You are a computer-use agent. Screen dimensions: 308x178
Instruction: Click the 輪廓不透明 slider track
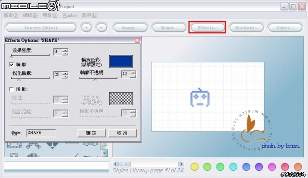(x=98, y=78)
